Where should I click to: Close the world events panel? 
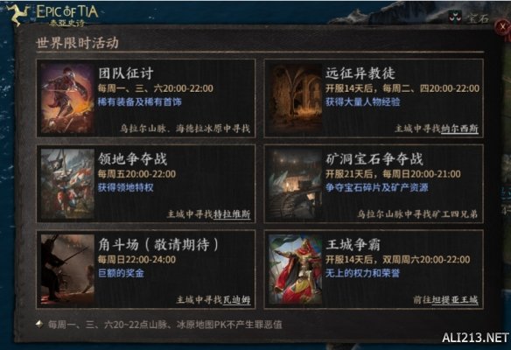coord(502,27)
